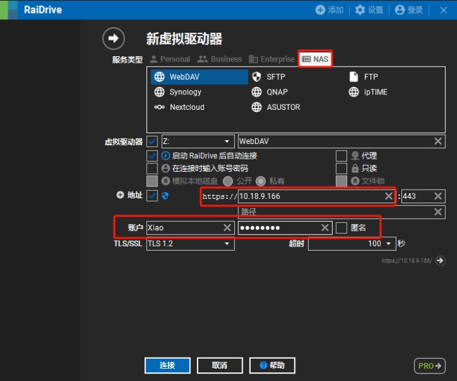
Task: Click the RaiDrive logo icon
Action: coord(9,10)
